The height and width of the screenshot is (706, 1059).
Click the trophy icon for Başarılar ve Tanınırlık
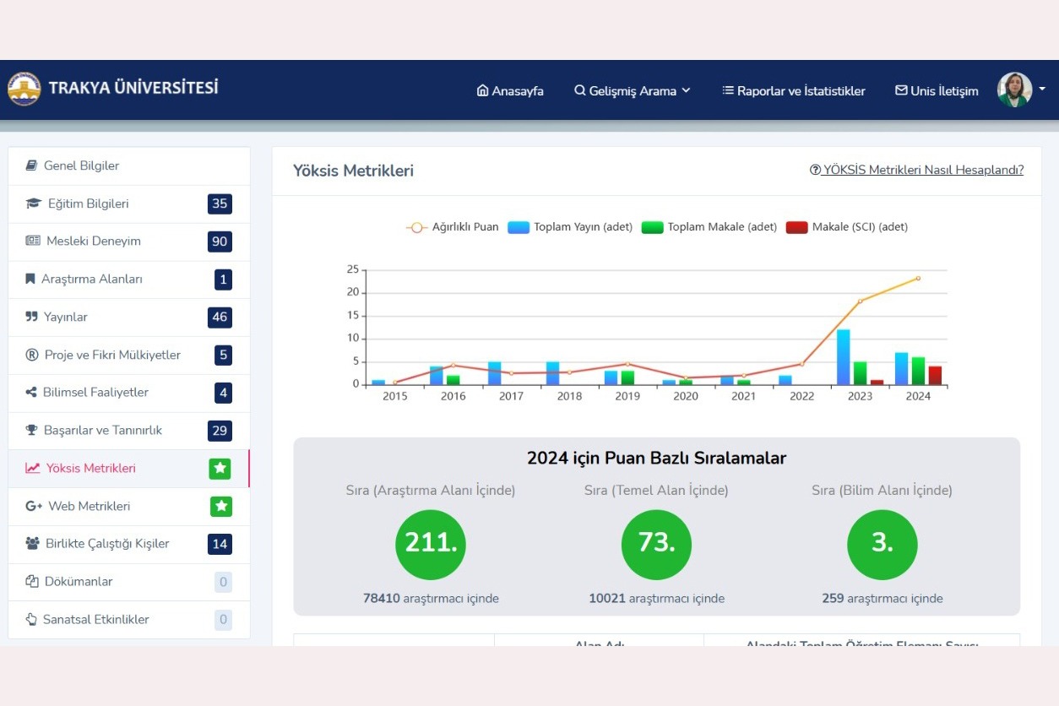pos(32,430)
